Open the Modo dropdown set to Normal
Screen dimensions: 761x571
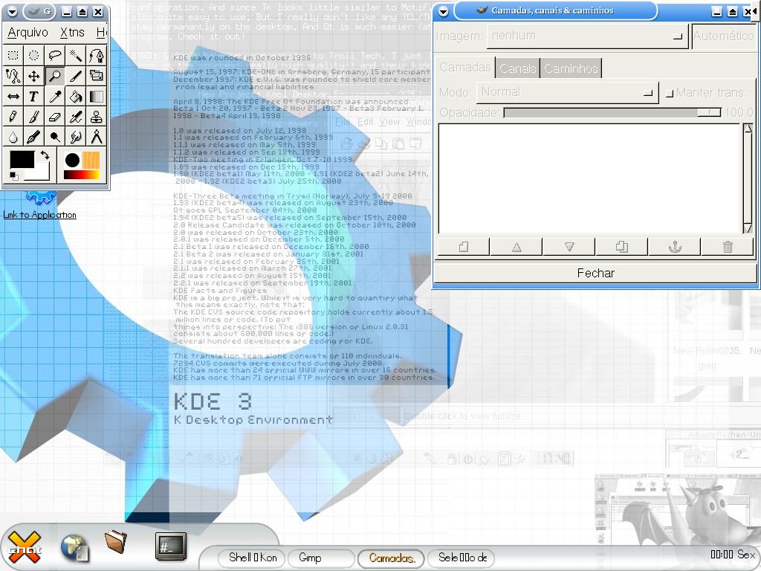tap(567, 92)
